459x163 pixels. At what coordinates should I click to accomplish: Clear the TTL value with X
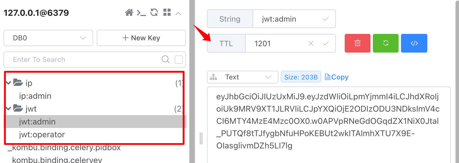pyautogui.click(x=311, y=44)
